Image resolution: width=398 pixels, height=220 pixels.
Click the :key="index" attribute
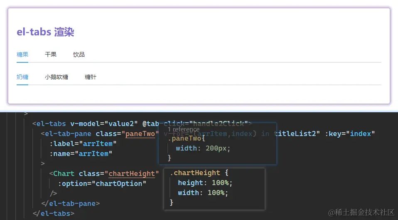click(350, 133)
